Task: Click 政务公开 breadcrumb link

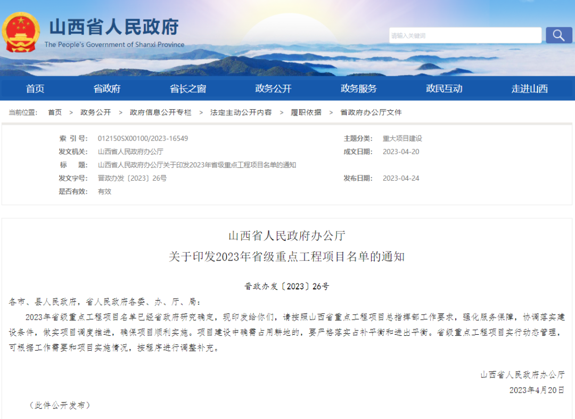Action: [96, 112]
